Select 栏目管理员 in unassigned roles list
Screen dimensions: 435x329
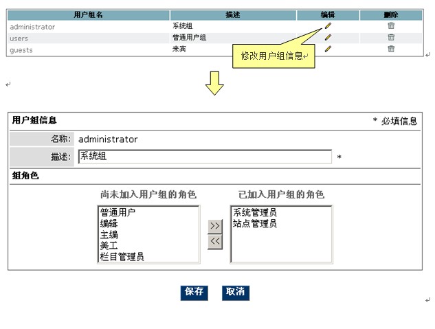coord(122,257)
